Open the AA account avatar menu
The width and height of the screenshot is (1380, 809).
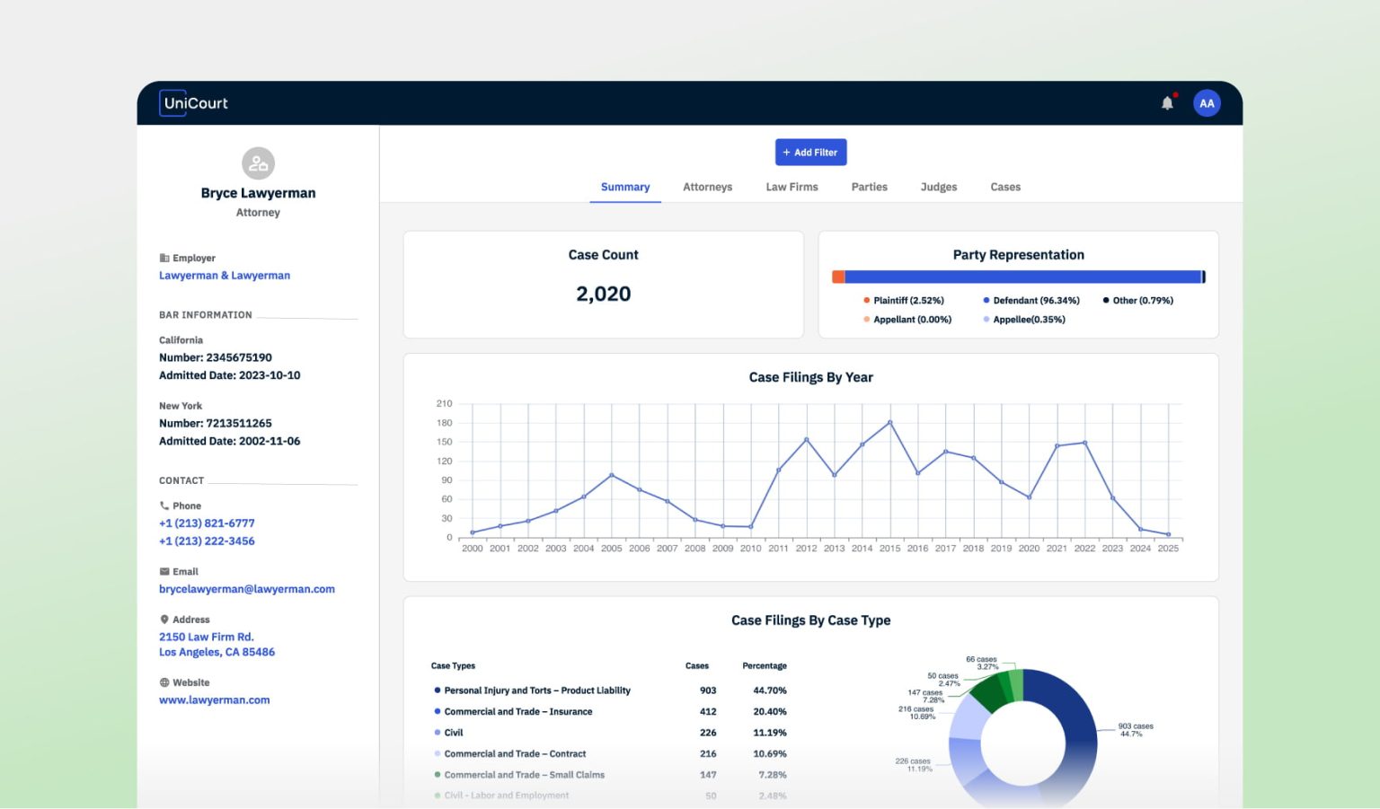coord(1207,102)
